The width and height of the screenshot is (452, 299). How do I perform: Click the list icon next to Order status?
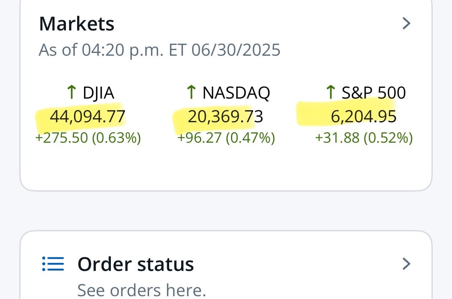pos(53,264)
